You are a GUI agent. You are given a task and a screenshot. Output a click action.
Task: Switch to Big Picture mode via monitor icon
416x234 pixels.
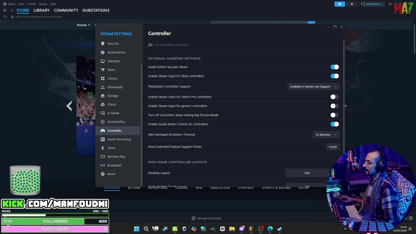coord(390,4)
